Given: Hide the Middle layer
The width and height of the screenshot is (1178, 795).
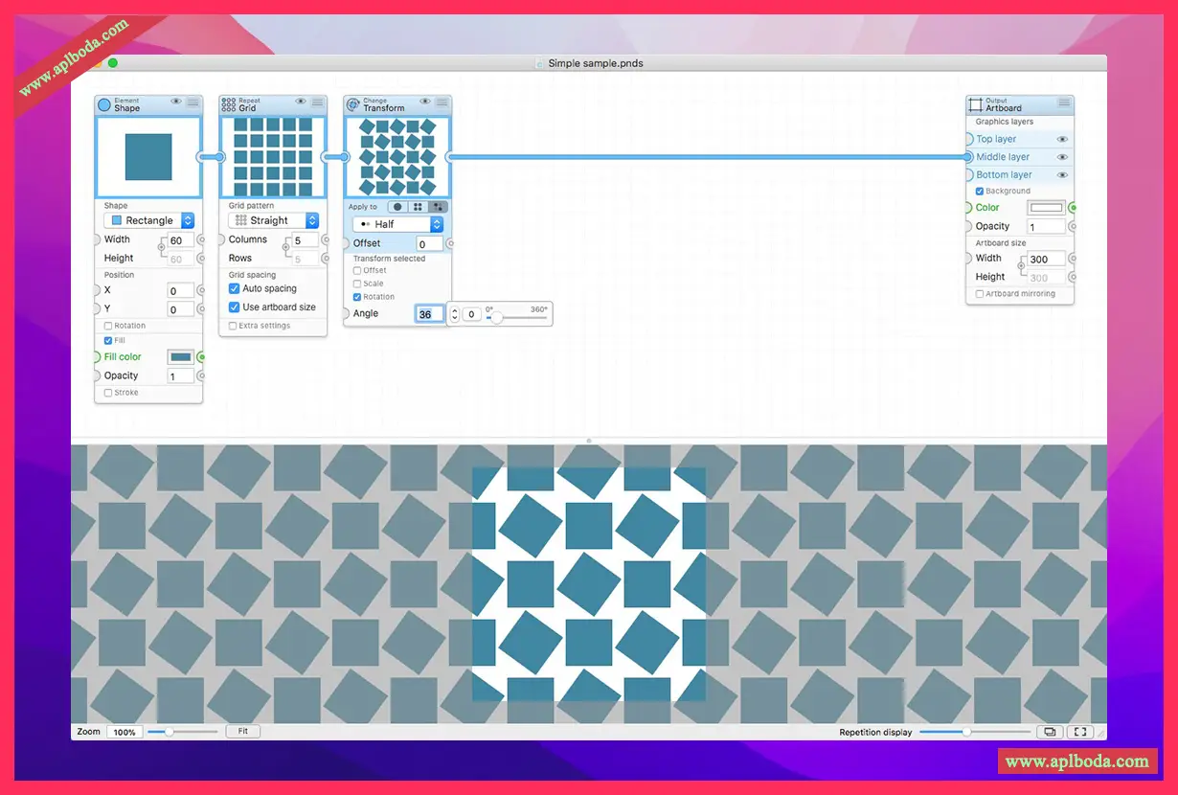Looking at the screenshot, I should click(x=1061, y=157).
